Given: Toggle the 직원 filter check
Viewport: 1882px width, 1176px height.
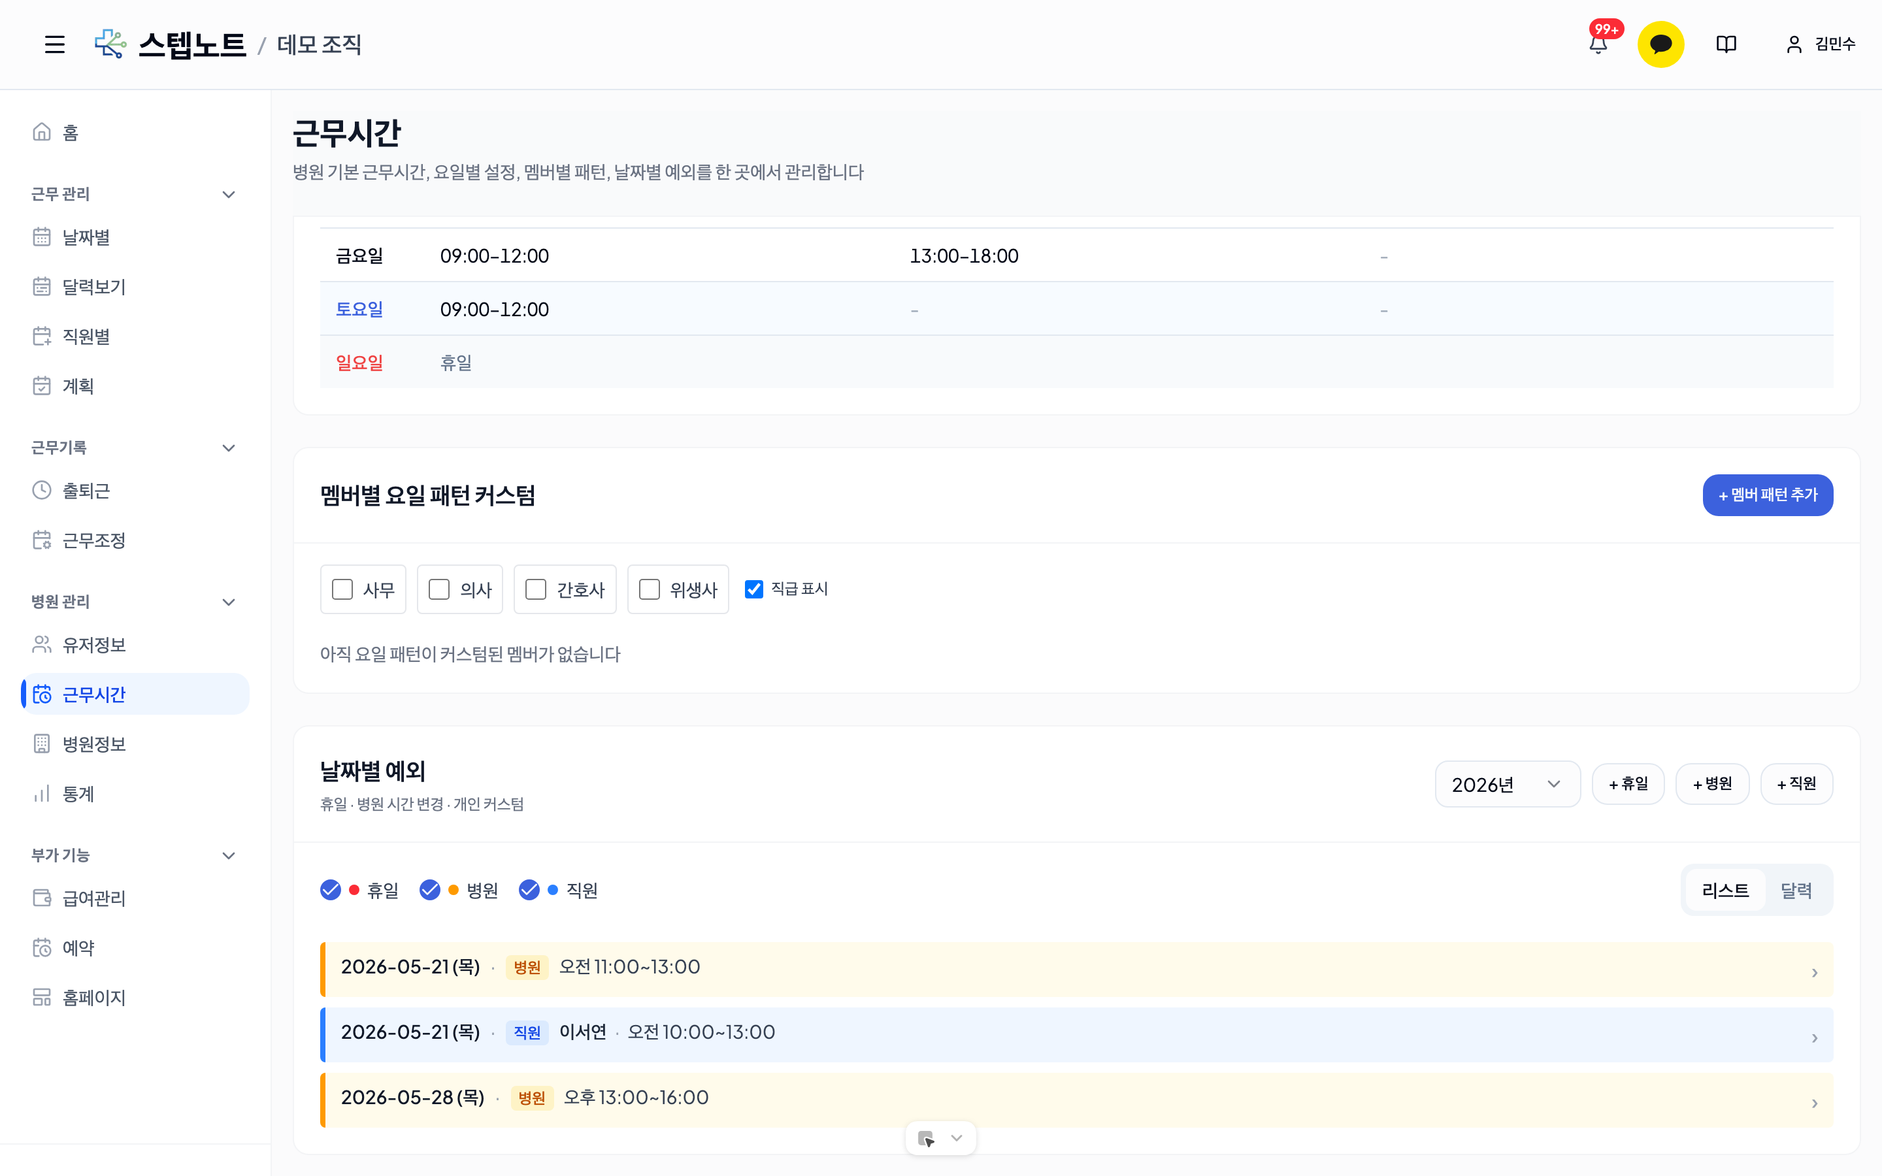Looking at the screenshot, I should coord(529,890).
